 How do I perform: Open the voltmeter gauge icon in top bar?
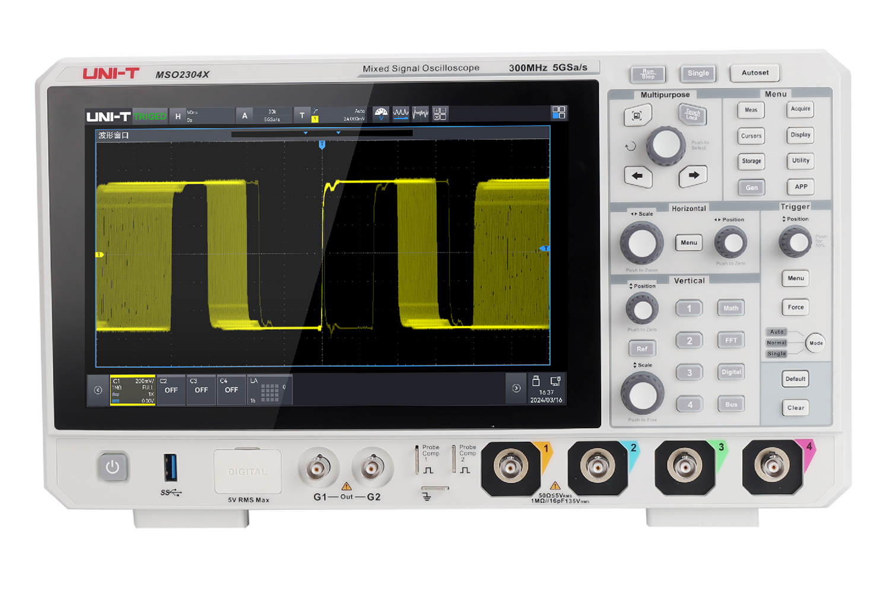tap(381, 113)
